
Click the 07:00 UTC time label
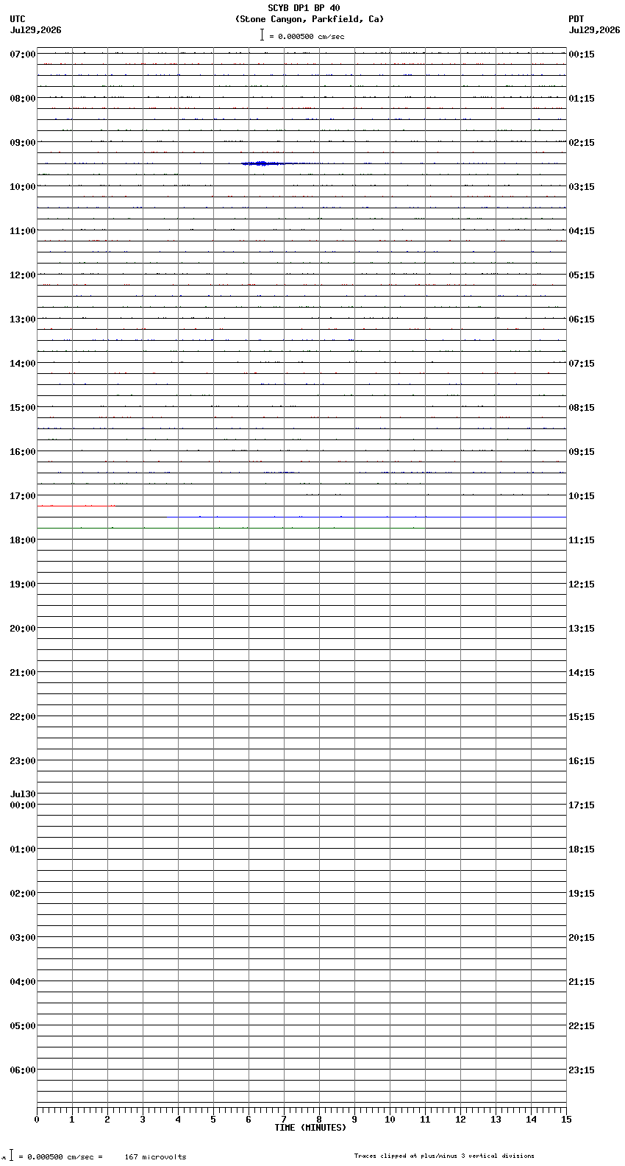coord(23,54)
